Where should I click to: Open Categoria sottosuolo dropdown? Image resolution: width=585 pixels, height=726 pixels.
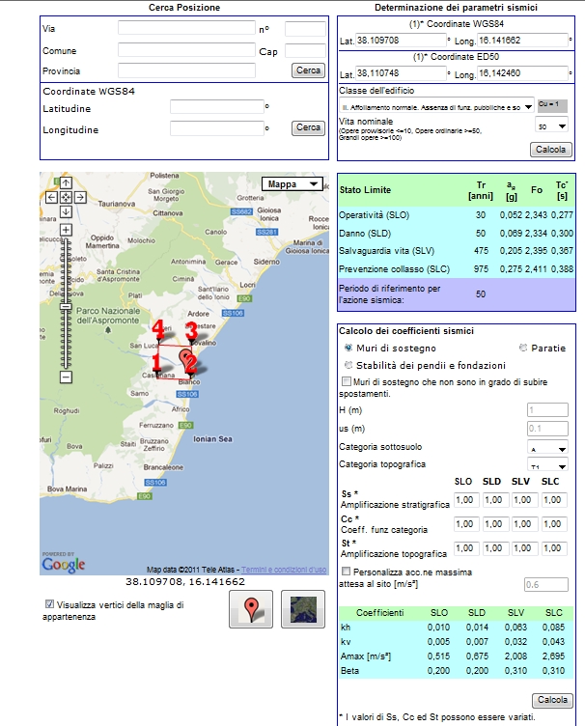[x=547, y=448]
